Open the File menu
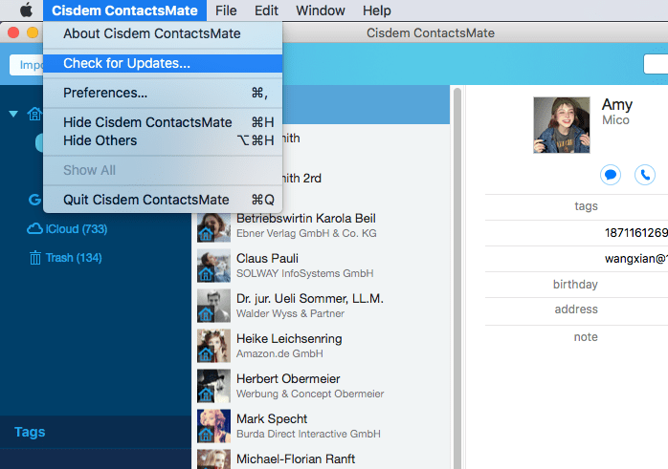This screenshot has height=469, width=668. (x=226, y=11)
